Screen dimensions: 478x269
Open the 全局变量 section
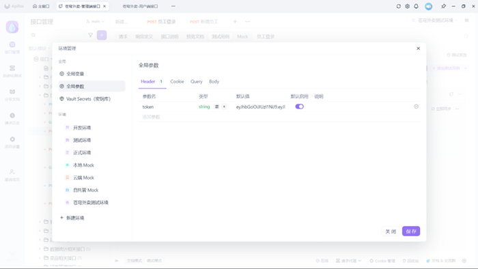(92, 74)
